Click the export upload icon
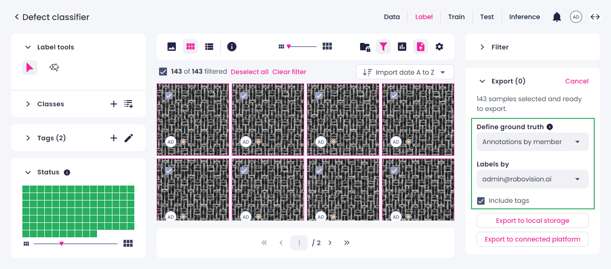Viewport: 611px width, 269px height. (x=421, y=47)
